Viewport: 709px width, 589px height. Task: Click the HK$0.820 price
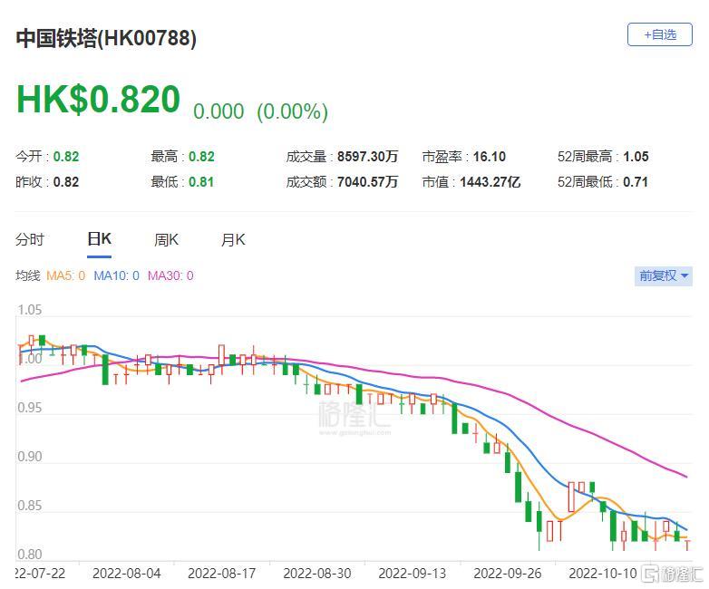tap(98, 100)
